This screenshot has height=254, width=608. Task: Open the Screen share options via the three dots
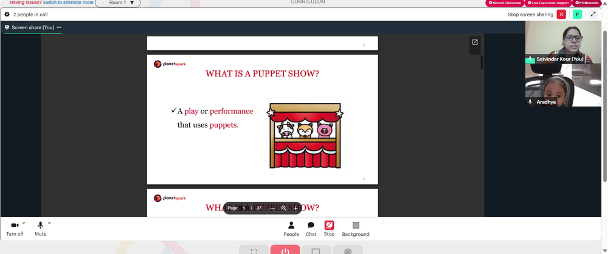pos(59,27)
